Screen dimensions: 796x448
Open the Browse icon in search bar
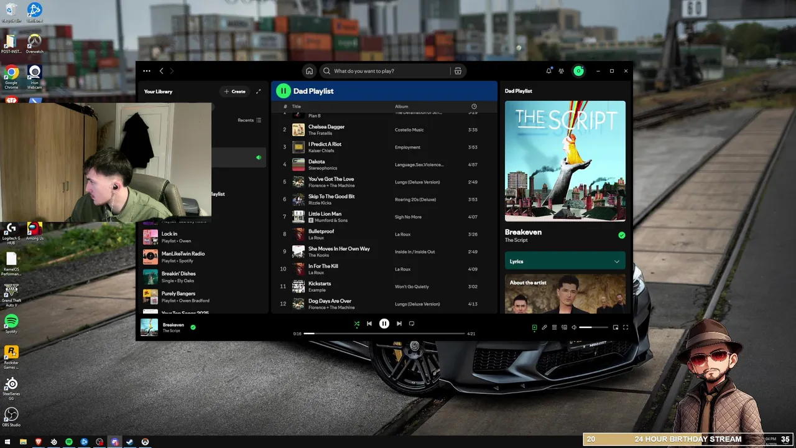[458, 71]
